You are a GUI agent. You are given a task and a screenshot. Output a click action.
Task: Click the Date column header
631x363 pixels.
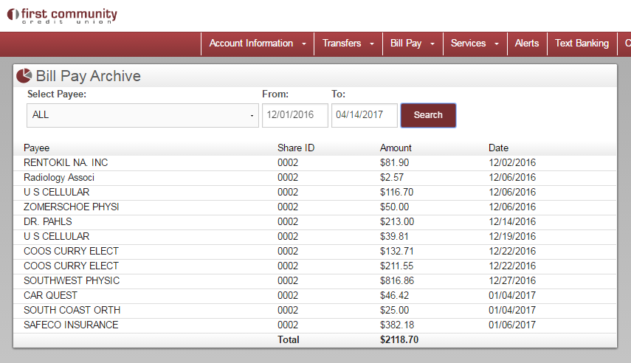pos(498,148)
